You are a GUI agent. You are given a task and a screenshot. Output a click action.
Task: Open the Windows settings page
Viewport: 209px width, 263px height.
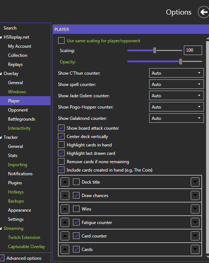coord(17,92)
